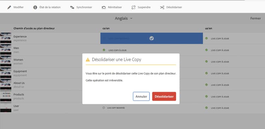Open the About Us page thumbnail
265x129 pixels.
pyautogui.click(x=6, y=85)
